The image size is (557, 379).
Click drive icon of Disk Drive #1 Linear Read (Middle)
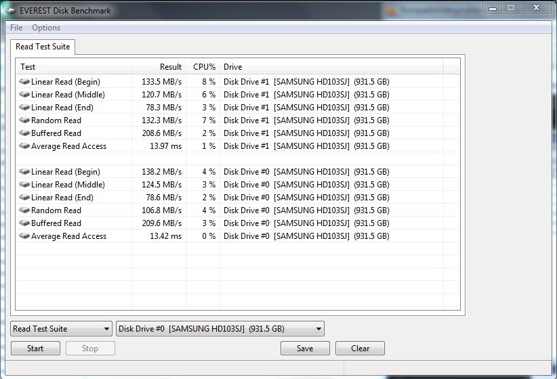pyautogui.click(x=24, y=94)
